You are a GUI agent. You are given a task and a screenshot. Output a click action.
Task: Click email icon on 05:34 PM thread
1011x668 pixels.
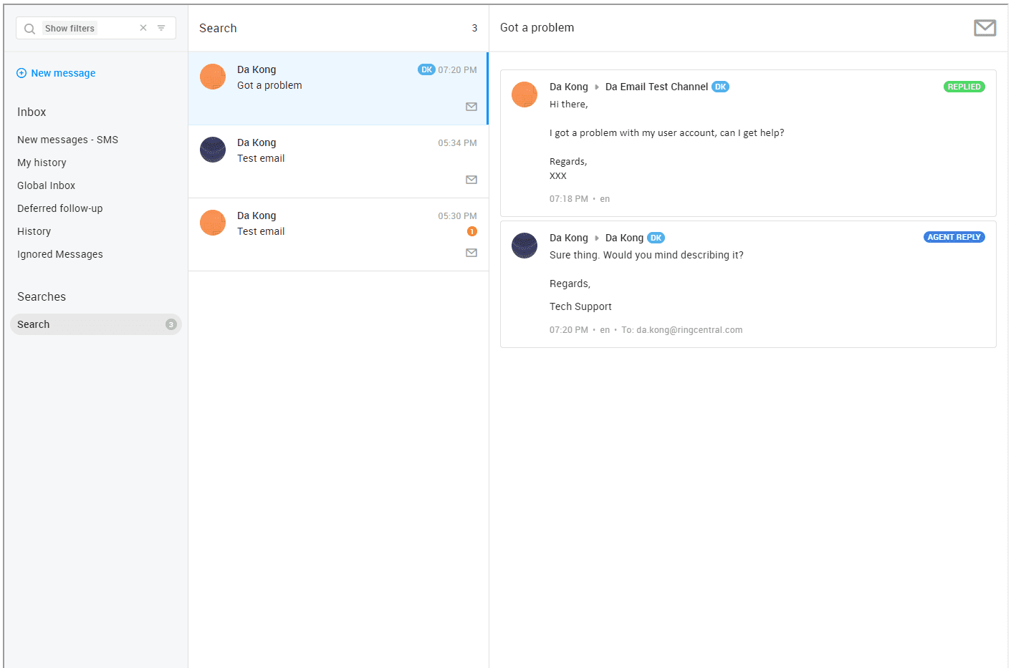pos(471,180)
